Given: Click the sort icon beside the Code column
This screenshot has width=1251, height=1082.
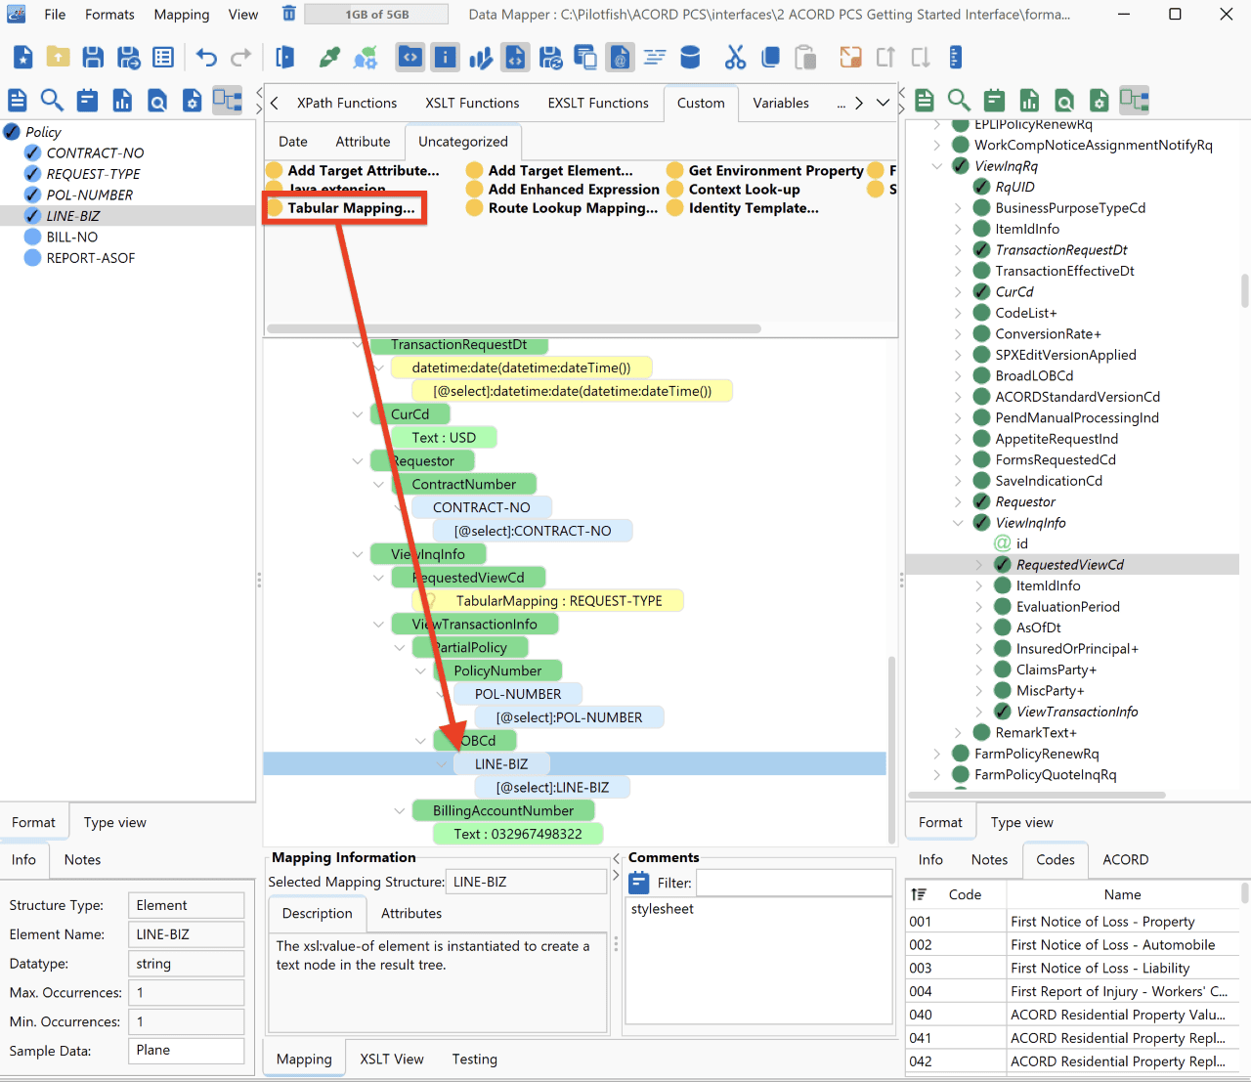Looking at the screenshot, I should pyautogui.click(x=919, y=894).
